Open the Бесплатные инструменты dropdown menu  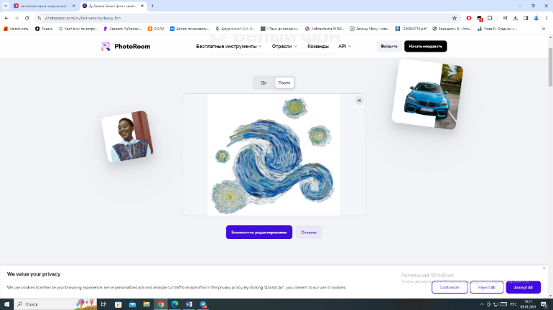[x=228, y=46]
